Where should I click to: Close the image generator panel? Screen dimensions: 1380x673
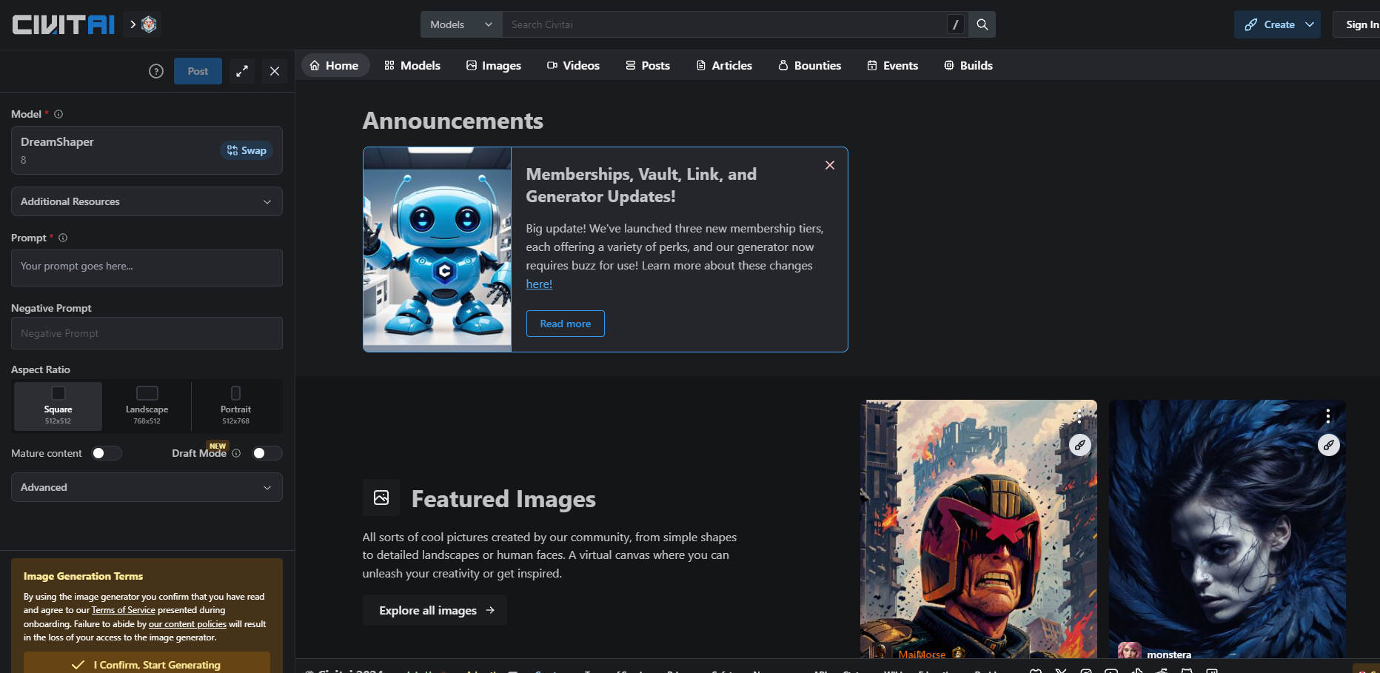(x=275, y=71)
